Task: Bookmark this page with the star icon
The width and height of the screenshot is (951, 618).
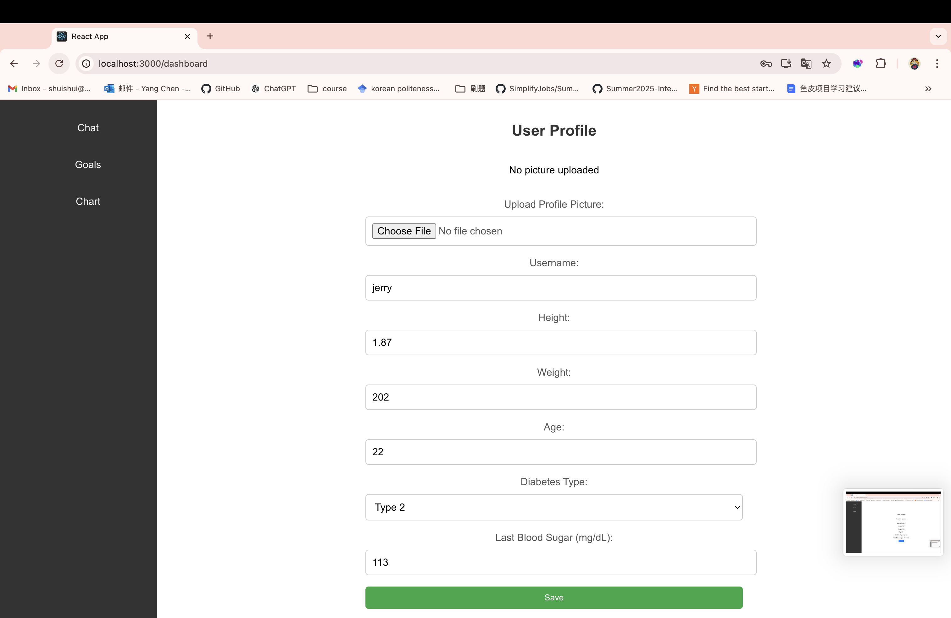Action: point(826,64)
